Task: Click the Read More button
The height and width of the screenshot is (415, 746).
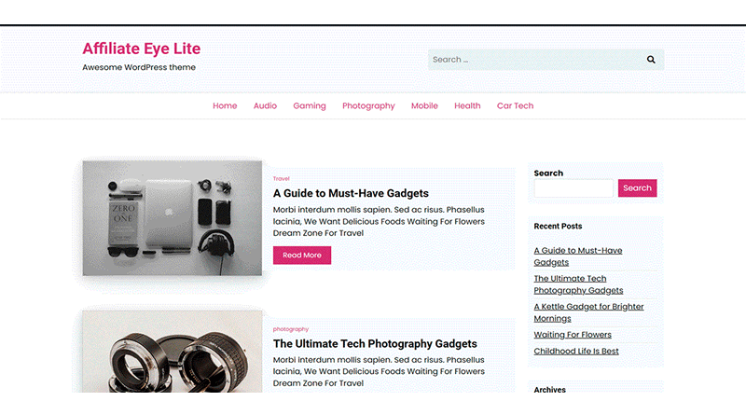Action: pyautogui.click(x=302, y=256)
